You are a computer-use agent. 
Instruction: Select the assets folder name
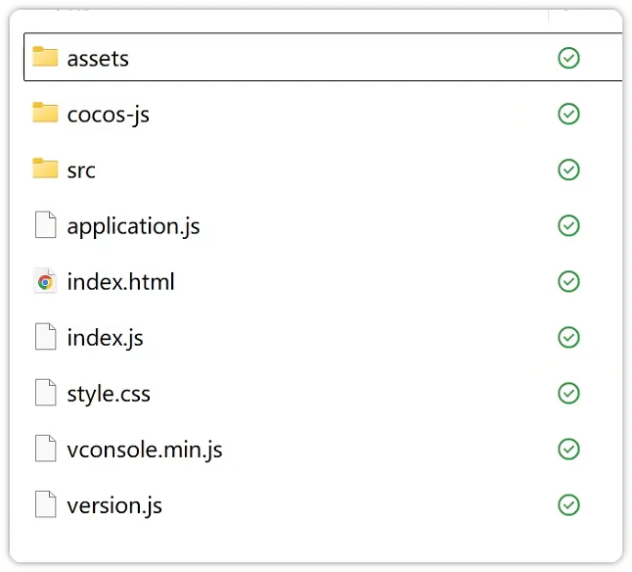tap(98, 58)
